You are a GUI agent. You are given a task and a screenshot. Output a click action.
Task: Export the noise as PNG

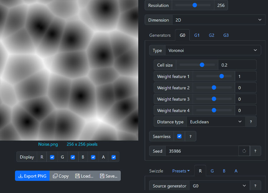pyautogui.click(x=32, y=176)
